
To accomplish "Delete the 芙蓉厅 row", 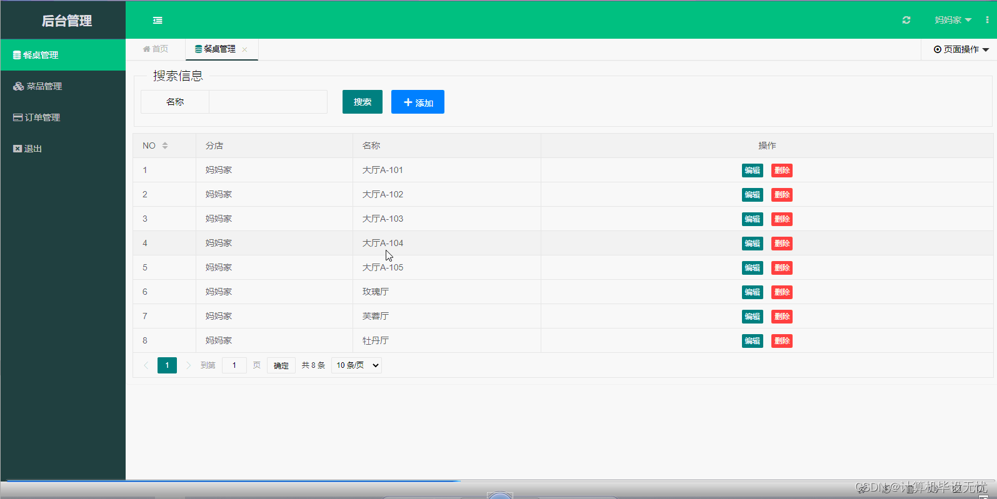I will pyautogui.click(x=782, y=317).
